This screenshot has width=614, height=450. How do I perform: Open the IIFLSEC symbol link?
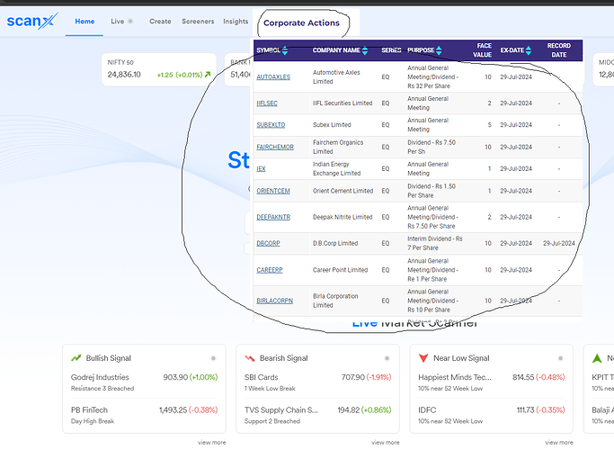click(x=267, y=103)
